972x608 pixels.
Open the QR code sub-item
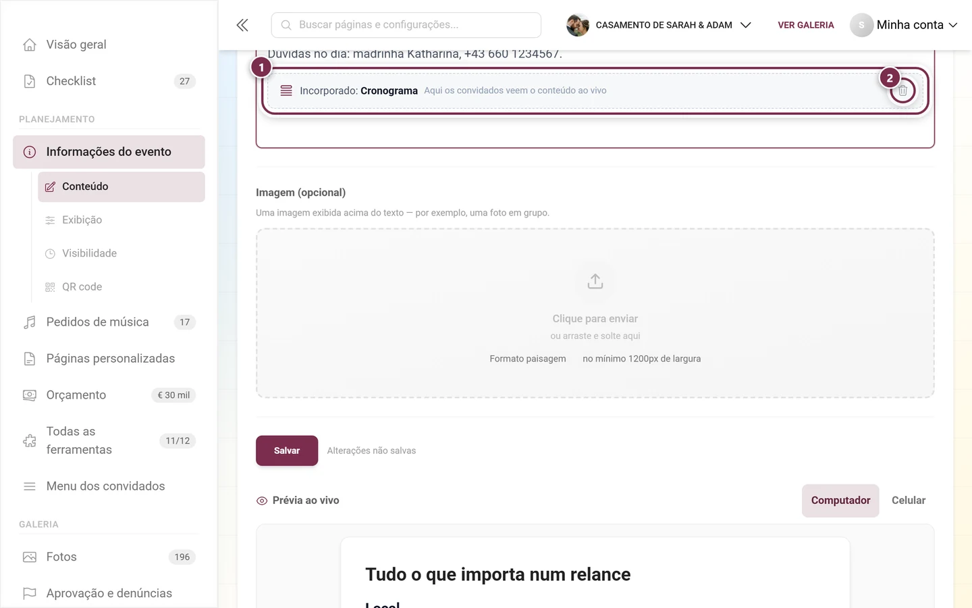(122, 287)
